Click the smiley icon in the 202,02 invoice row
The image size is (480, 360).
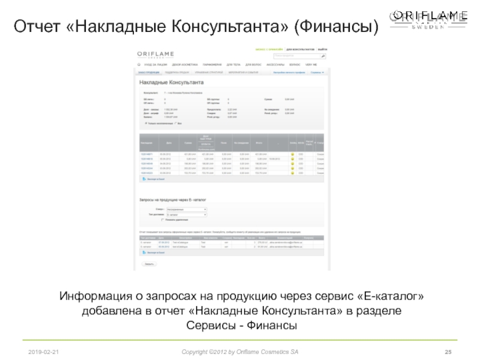click(292, 169)
